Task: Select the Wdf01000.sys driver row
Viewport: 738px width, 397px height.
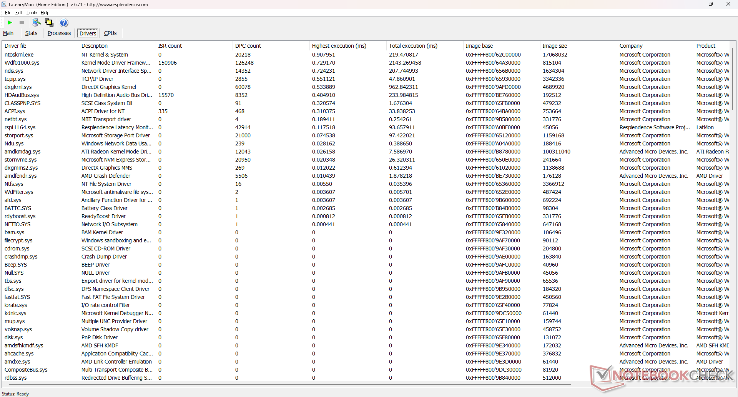Action: click(366, 63)
